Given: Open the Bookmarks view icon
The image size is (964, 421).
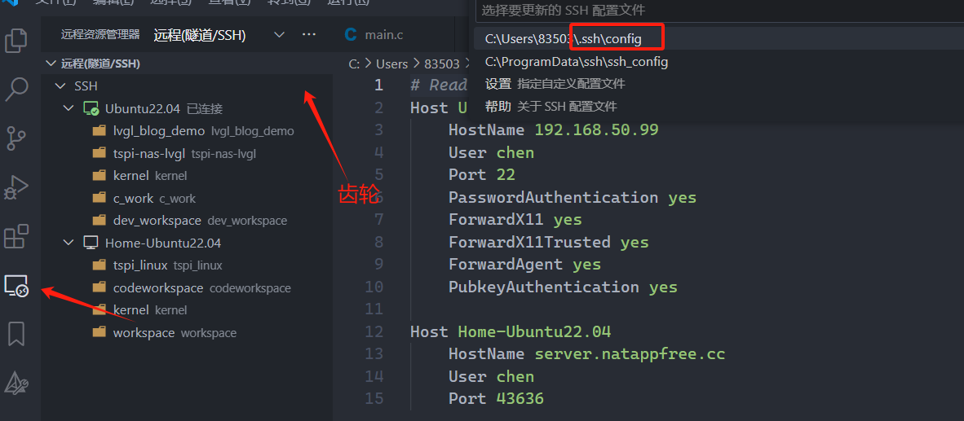Looking at the screenshot, I should click(x=16, y=335).
